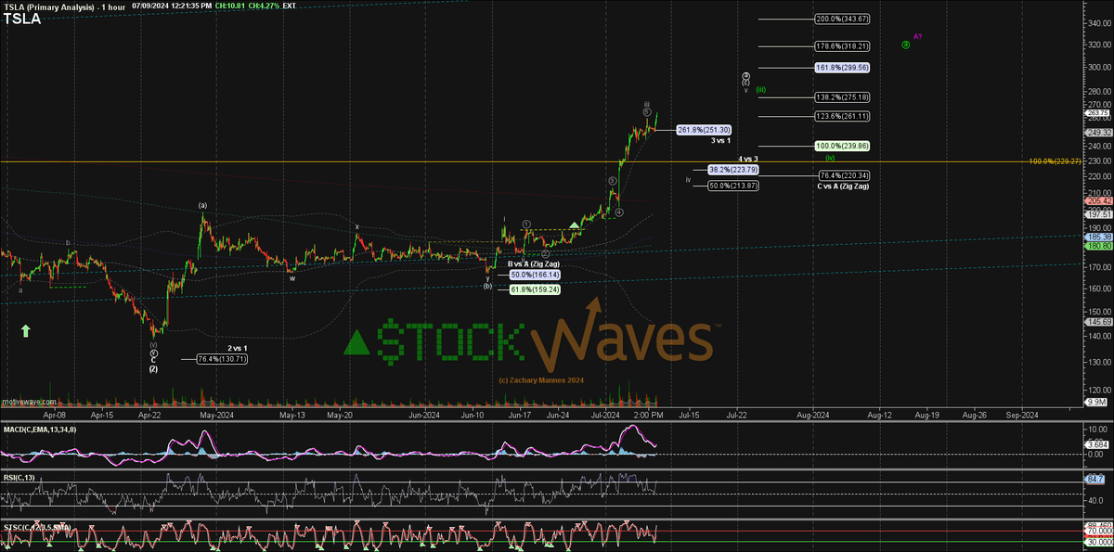
Task: Select the green (iii) wave label
Action: coord(760,89)
